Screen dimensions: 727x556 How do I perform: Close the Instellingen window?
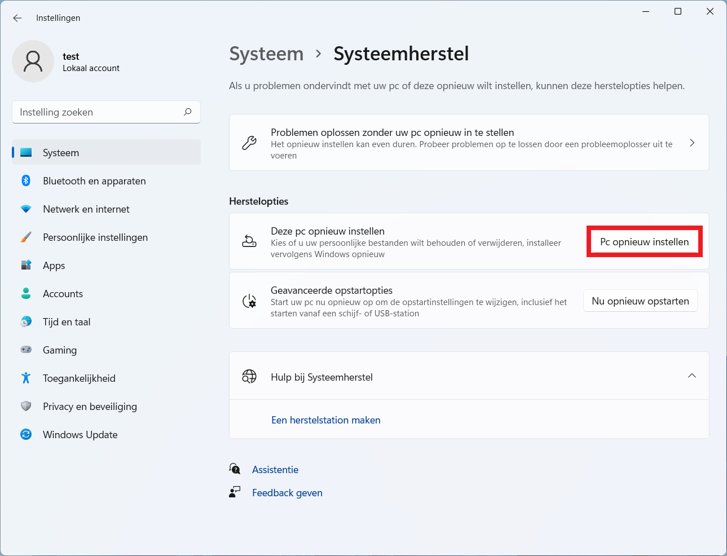pos(710,11)
